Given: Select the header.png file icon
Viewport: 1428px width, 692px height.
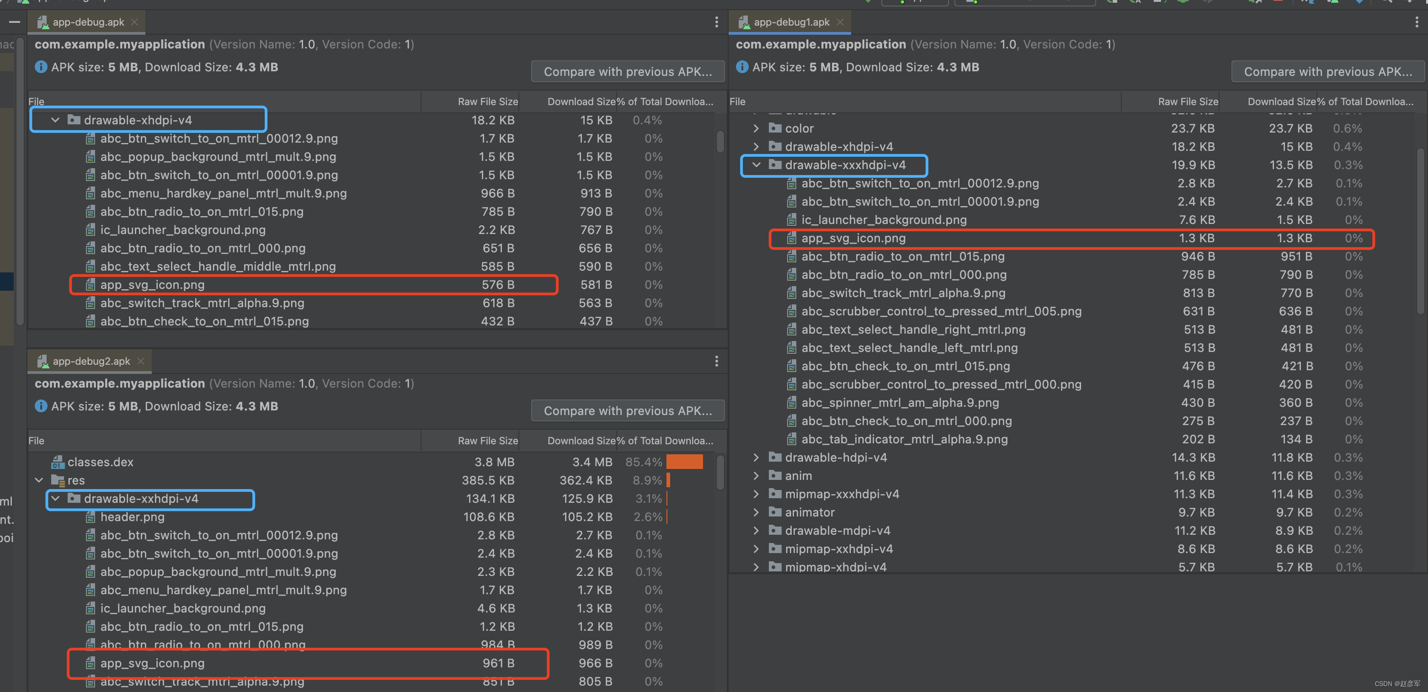Looking at the screenshot, I should [91, 517].
